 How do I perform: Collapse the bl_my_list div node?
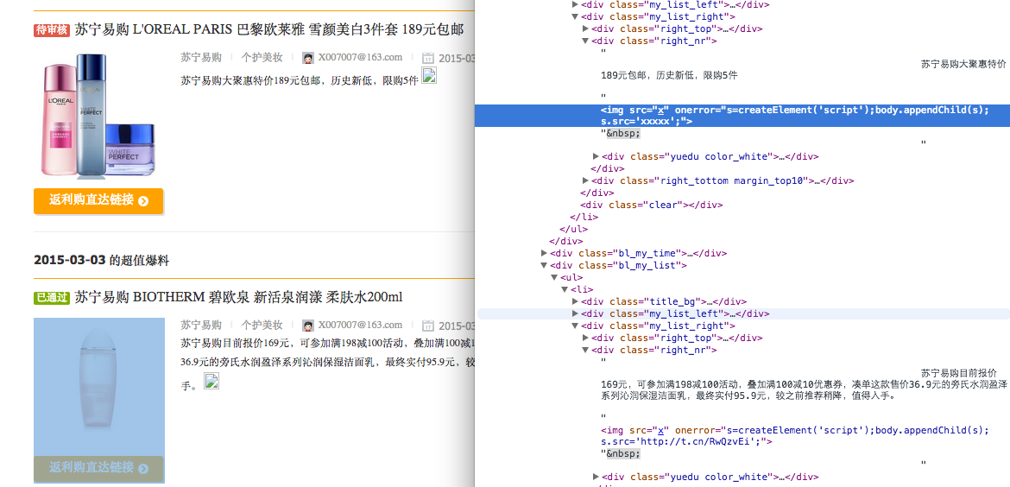pyautogui.click(x=545, y=265)
